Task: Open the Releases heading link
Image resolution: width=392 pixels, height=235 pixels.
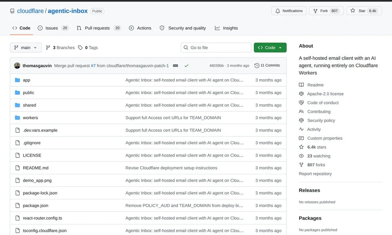Action: point(310,190)
